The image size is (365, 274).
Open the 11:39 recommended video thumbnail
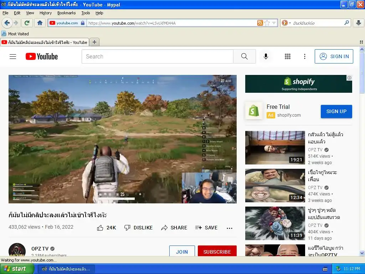275,223
